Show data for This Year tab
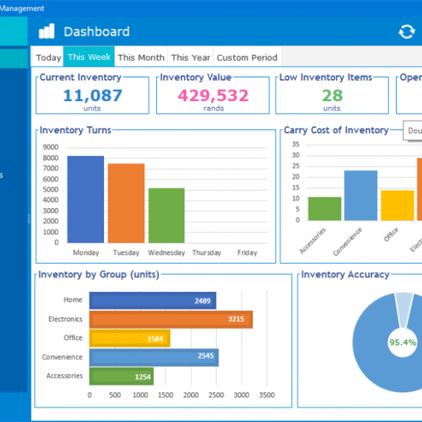Viewport: 422px width, 422px height. (189, 58)
